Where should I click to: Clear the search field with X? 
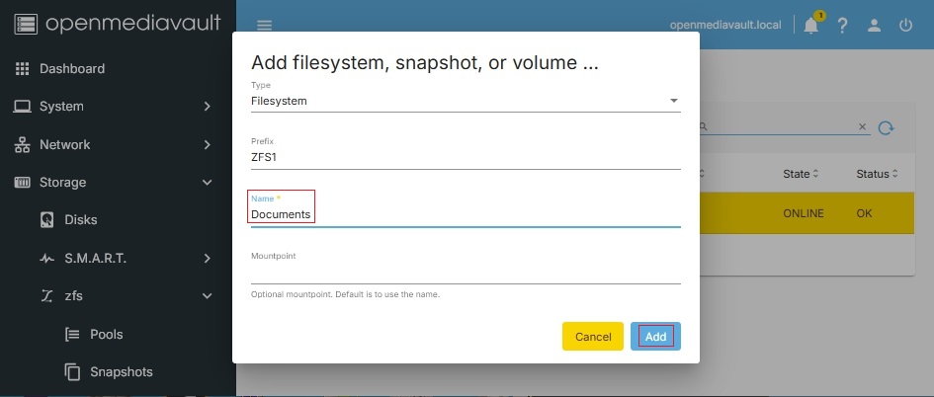tap(862, 127)
